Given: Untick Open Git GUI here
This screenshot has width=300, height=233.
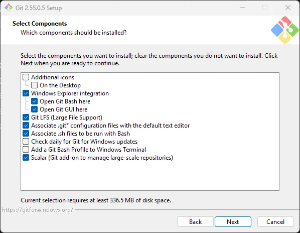Looking at the screenshot, I should (x=35, y=109).
